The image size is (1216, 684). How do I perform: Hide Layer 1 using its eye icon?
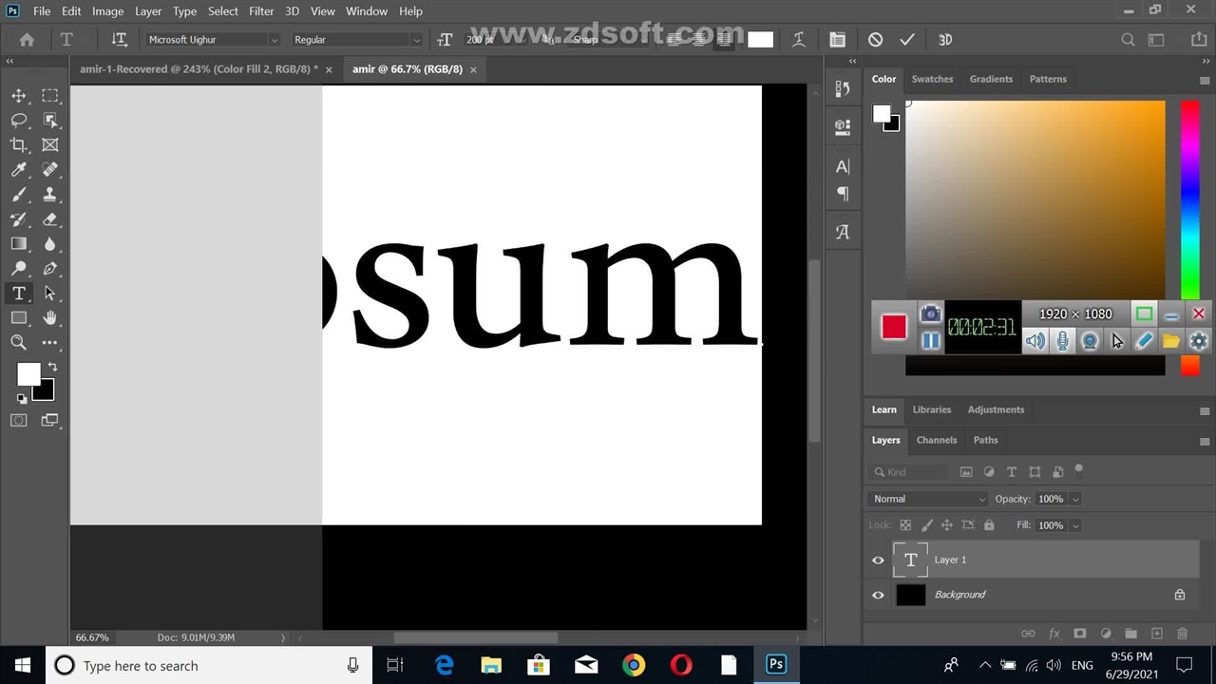(x=878, y=560)
